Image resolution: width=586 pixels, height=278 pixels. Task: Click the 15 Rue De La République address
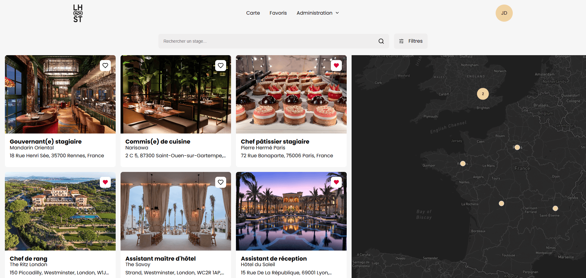286,273
